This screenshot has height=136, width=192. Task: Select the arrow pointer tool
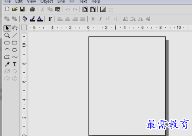7,28
